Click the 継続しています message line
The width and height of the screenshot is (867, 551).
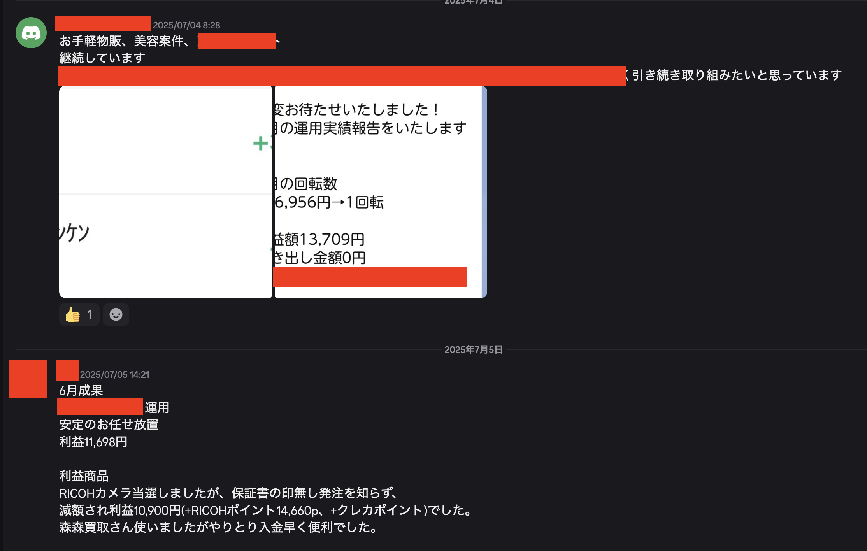tap(102, 58)
